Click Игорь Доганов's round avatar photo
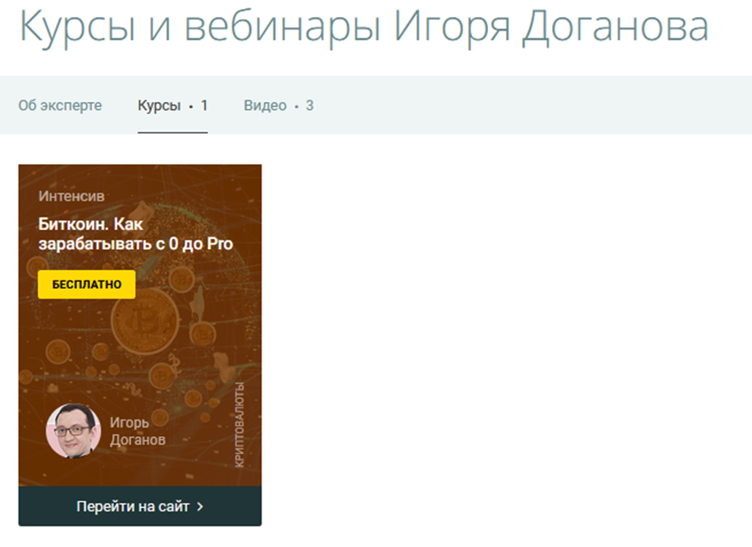This screenshot has height=547, width=752. [74, 431]
